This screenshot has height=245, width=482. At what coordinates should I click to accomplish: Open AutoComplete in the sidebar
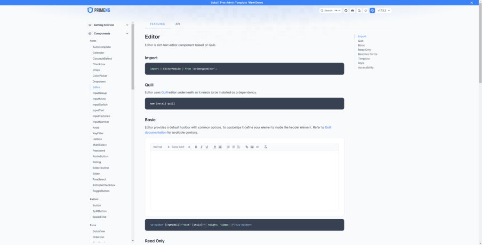point(102,47)
